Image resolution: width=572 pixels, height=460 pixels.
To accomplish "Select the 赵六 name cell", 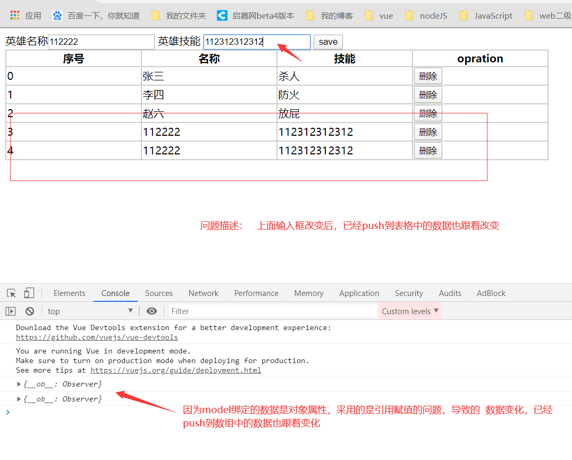I will pyautogui.click(x=209, y=113).
